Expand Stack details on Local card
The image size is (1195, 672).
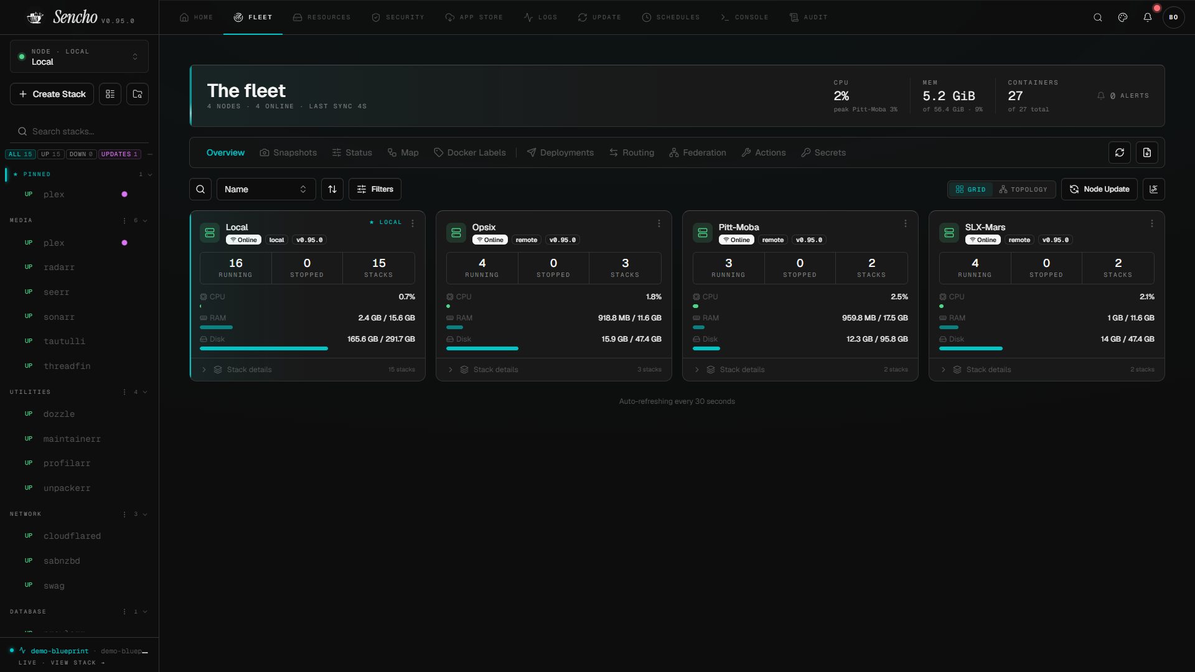pyautogui.click(x=307, y=370)
